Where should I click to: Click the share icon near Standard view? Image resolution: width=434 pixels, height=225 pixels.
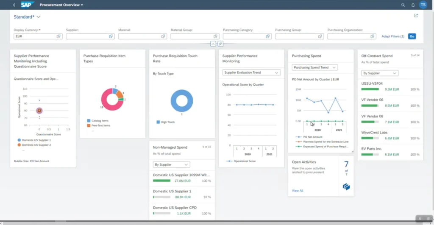pyautogui.click(x=416, y=16)
